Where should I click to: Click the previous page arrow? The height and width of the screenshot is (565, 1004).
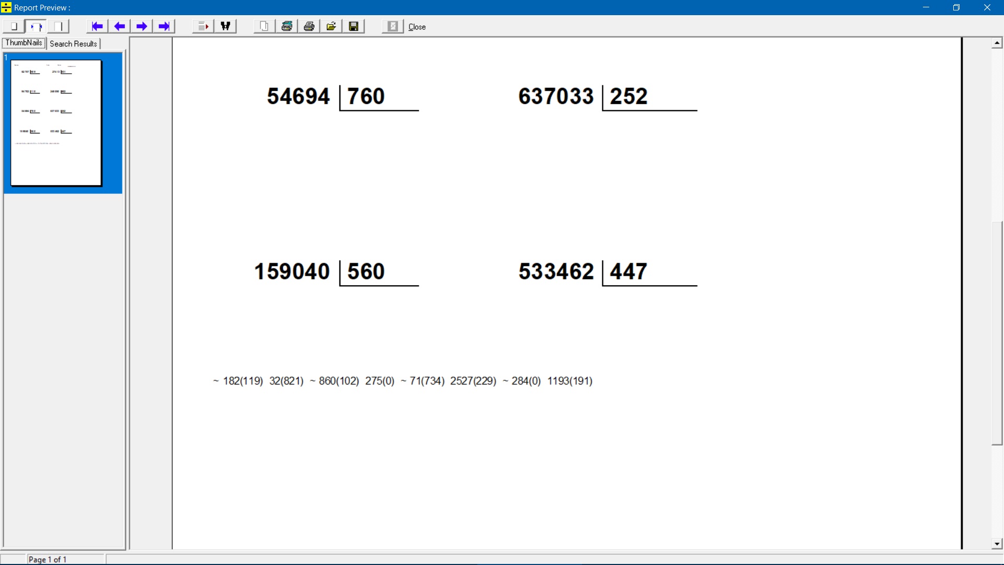pyautogui.click(x=120, y=26)
